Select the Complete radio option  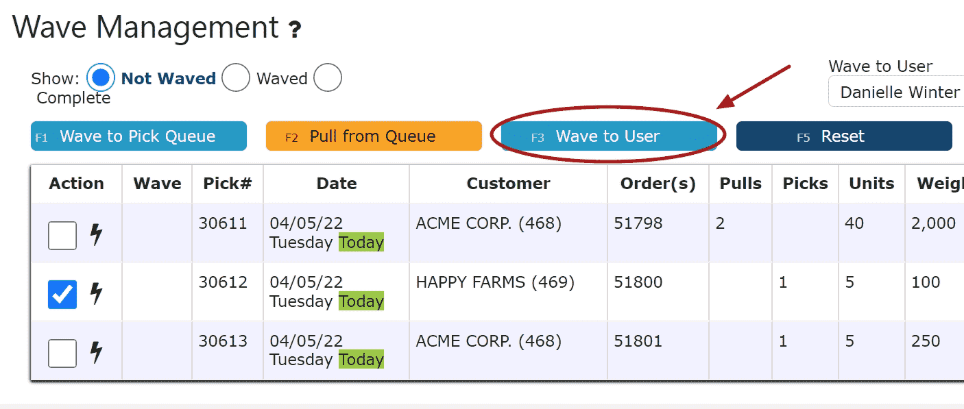328,78
